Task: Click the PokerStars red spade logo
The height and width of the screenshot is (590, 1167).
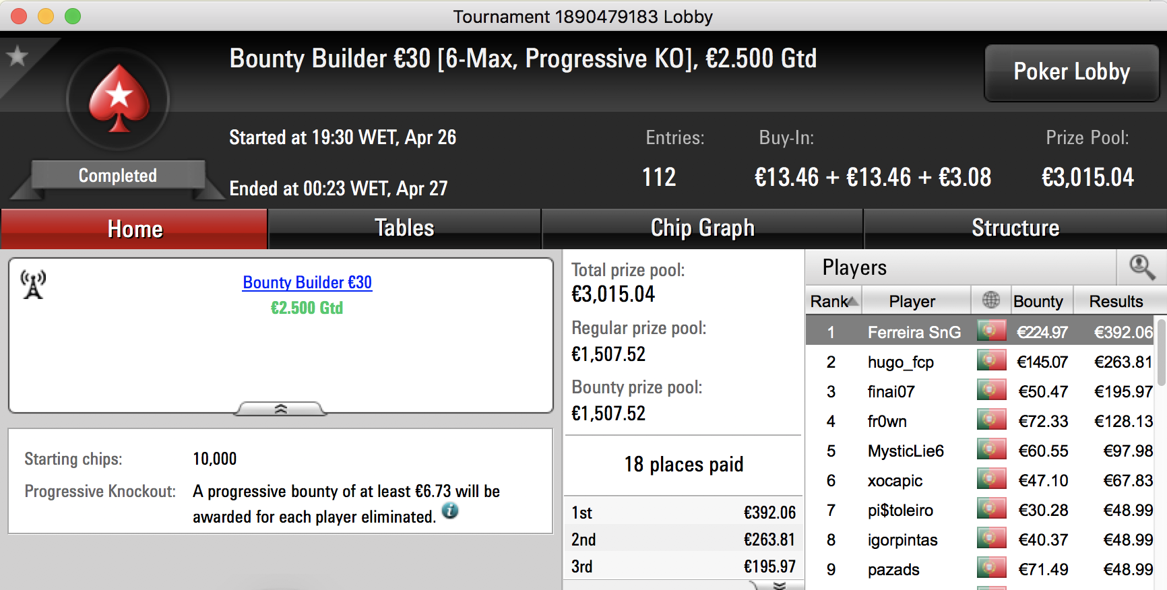Action: 119,99
